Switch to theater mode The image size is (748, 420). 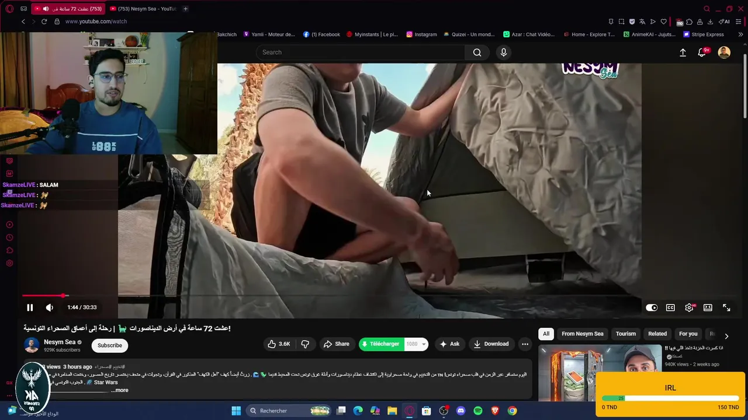tap(708, 307)
